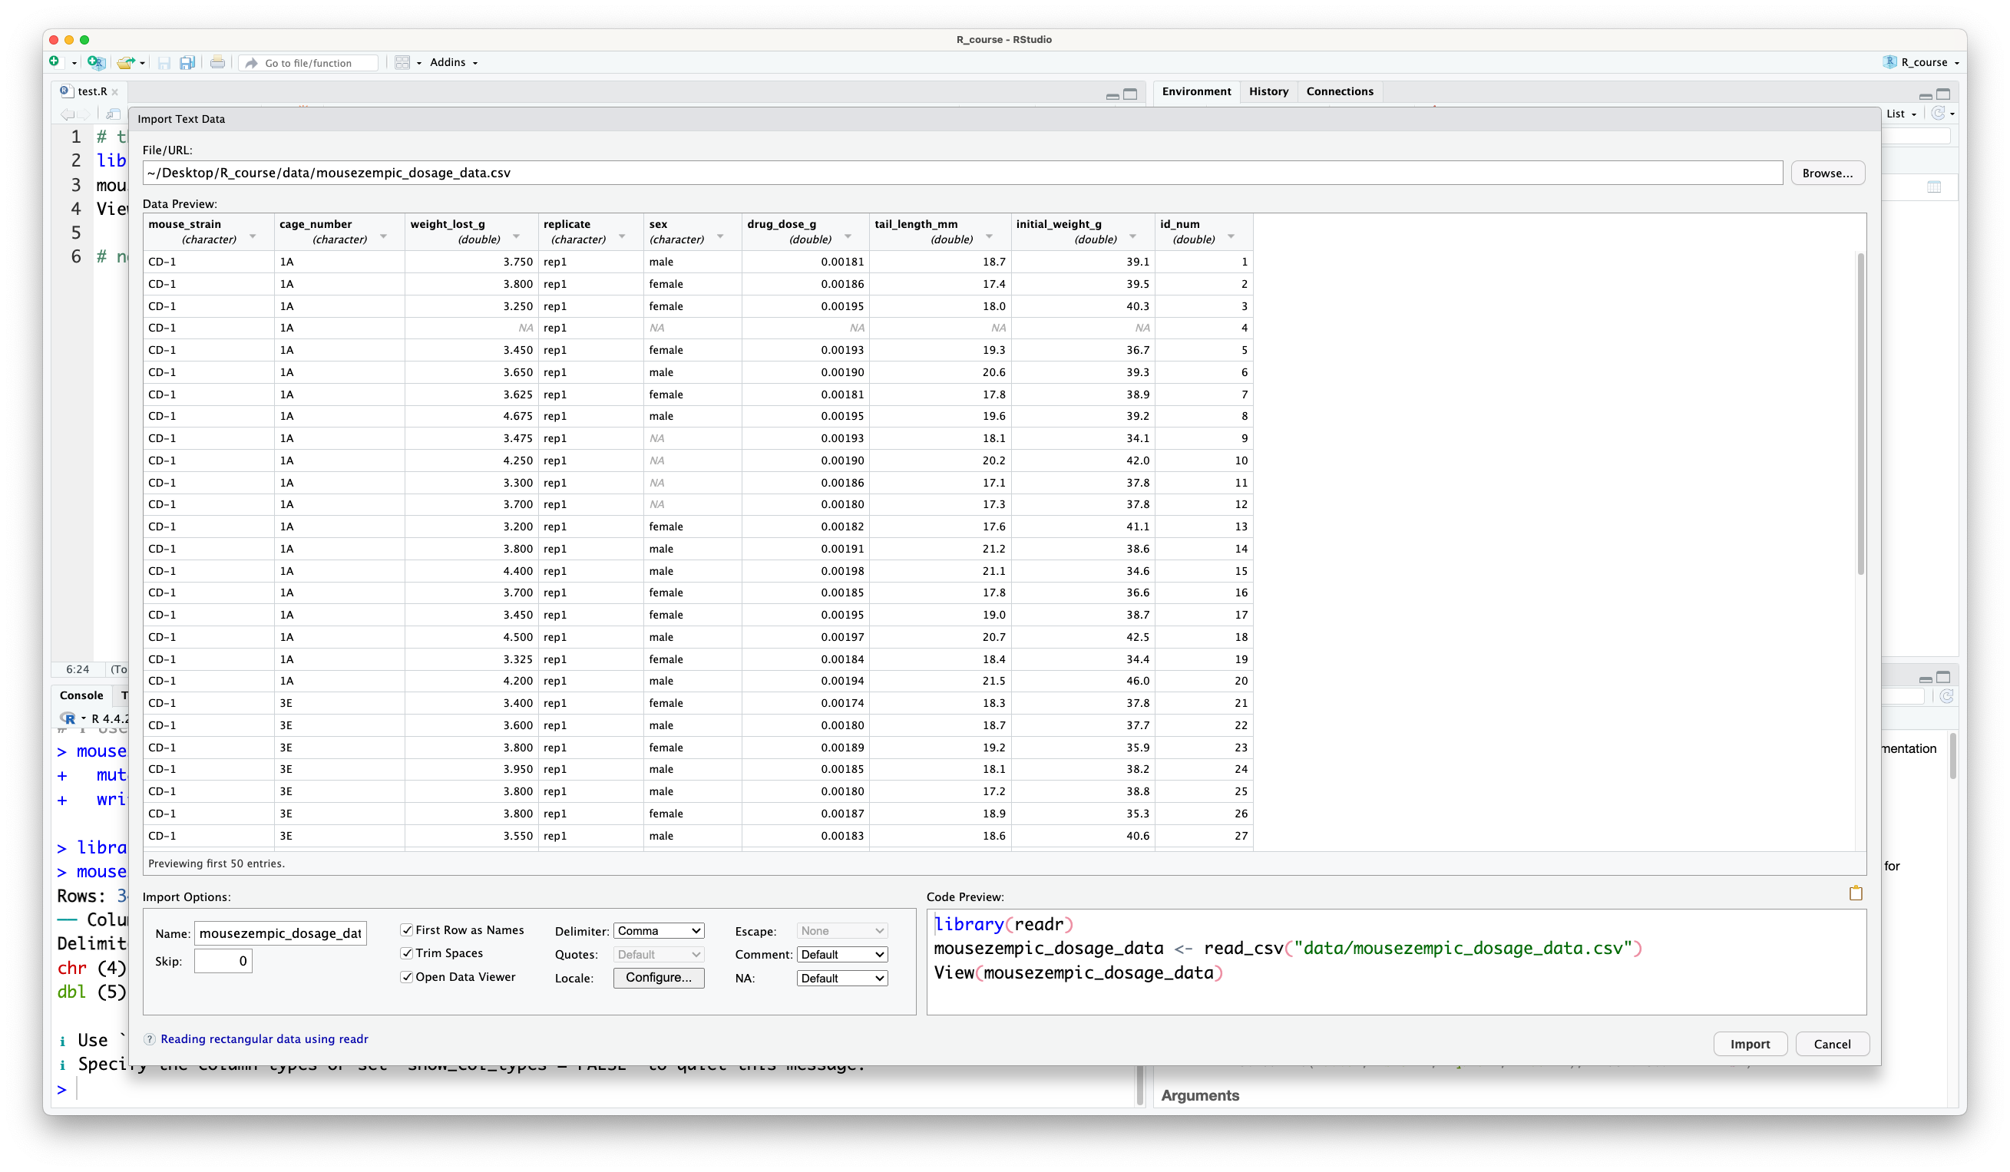Viewport: 2010px width, 1172px height.
Task: Minimize the lower-right Help pane
Action: (x=1926, y=679)
